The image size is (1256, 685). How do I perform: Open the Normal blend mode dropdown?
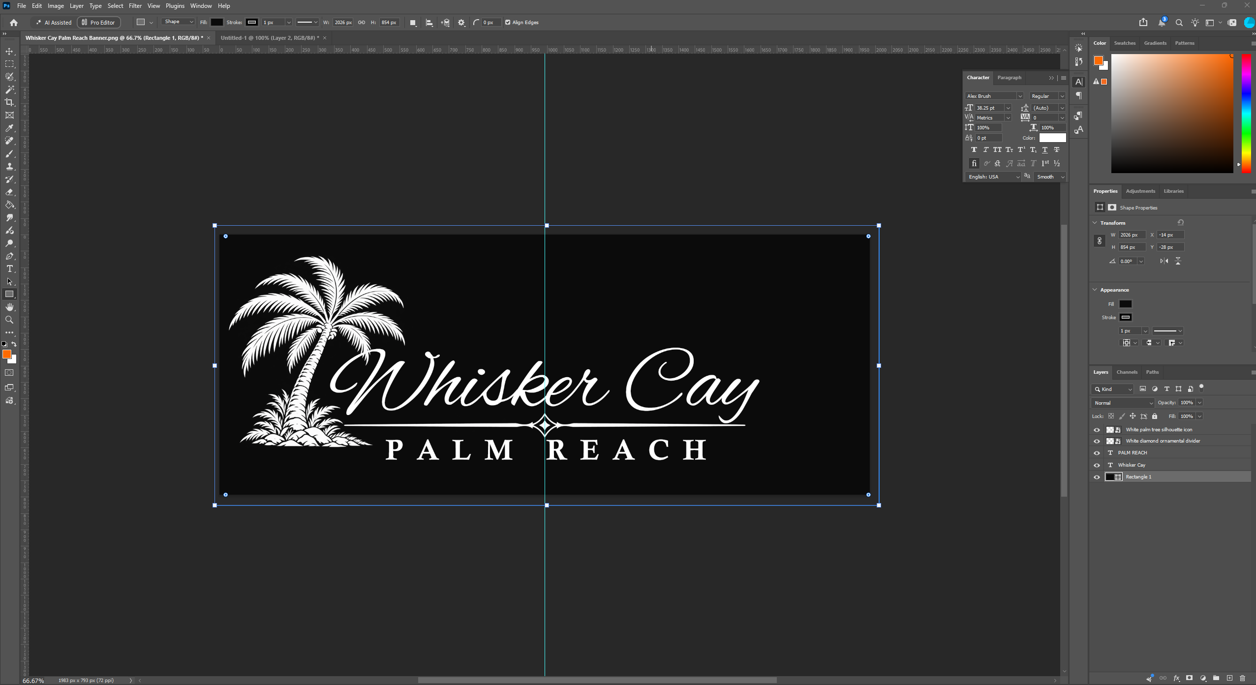[x=1122, y=403]
